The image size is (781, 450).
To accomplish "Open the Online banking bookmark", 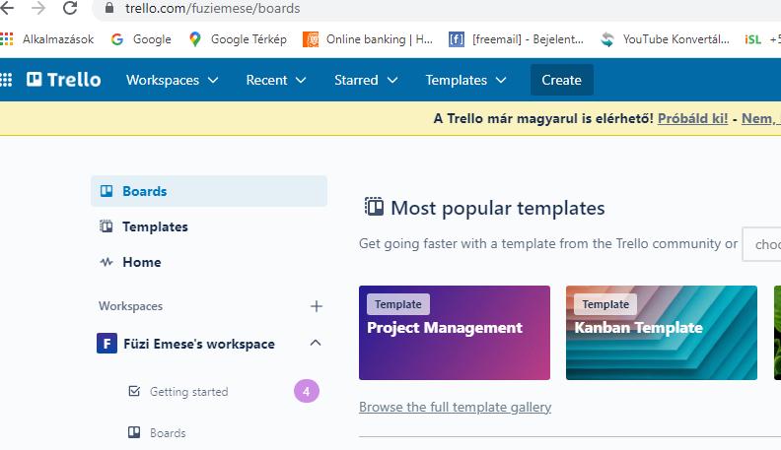I will click(368, 39).
